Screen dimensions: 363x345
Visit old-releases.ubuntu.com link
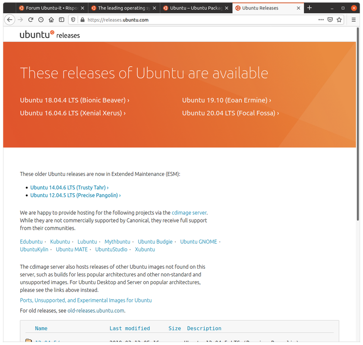click(x=96, y=310)
